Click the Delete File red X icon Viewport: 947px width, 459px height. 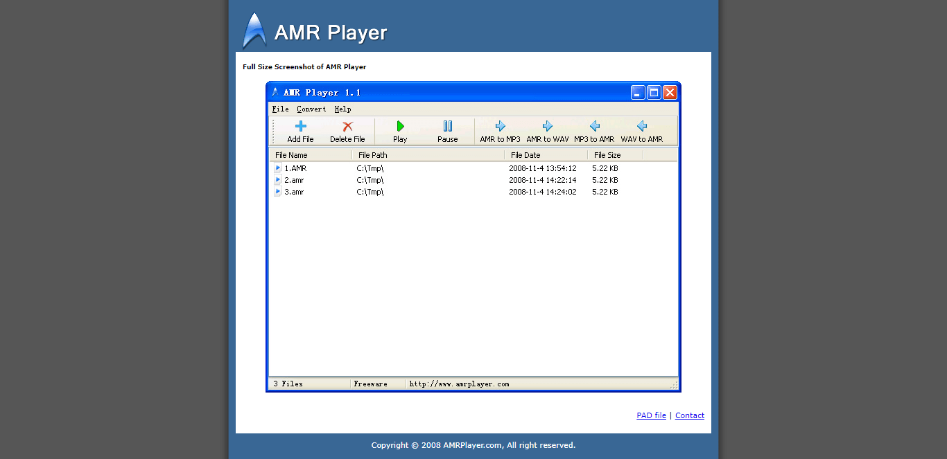(348, 126)
